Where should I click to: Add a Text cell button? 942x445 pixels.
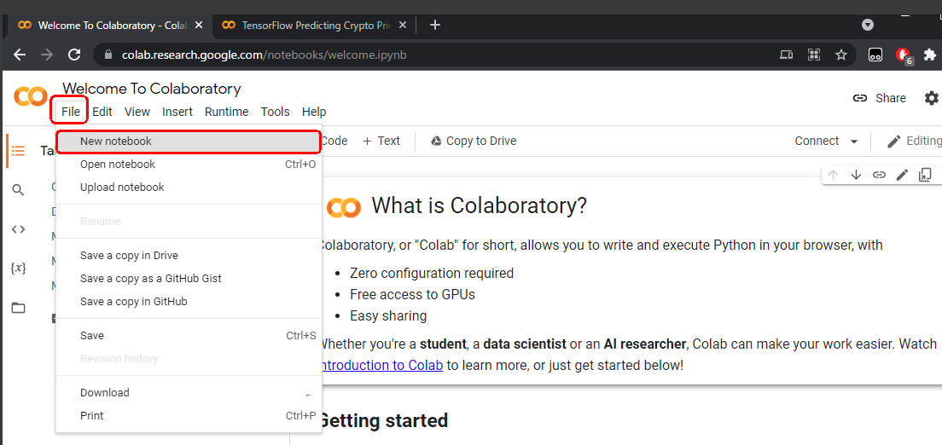coord(381,142)
